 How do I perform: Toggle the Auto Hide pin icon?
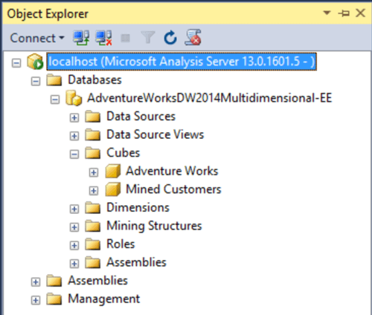coord(344,13)
